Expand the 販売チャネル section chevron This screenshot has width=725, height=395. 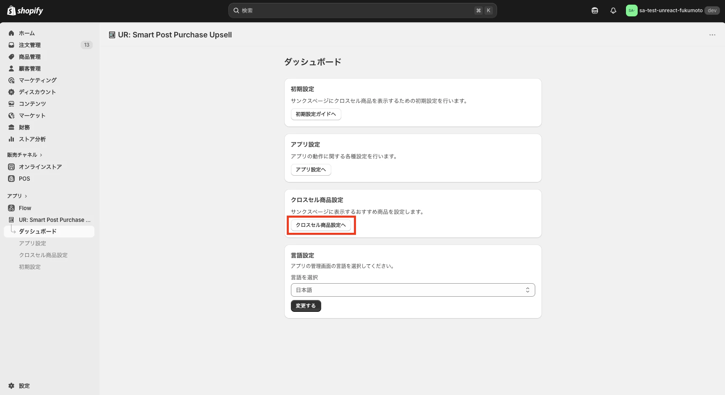coord(41,155)
